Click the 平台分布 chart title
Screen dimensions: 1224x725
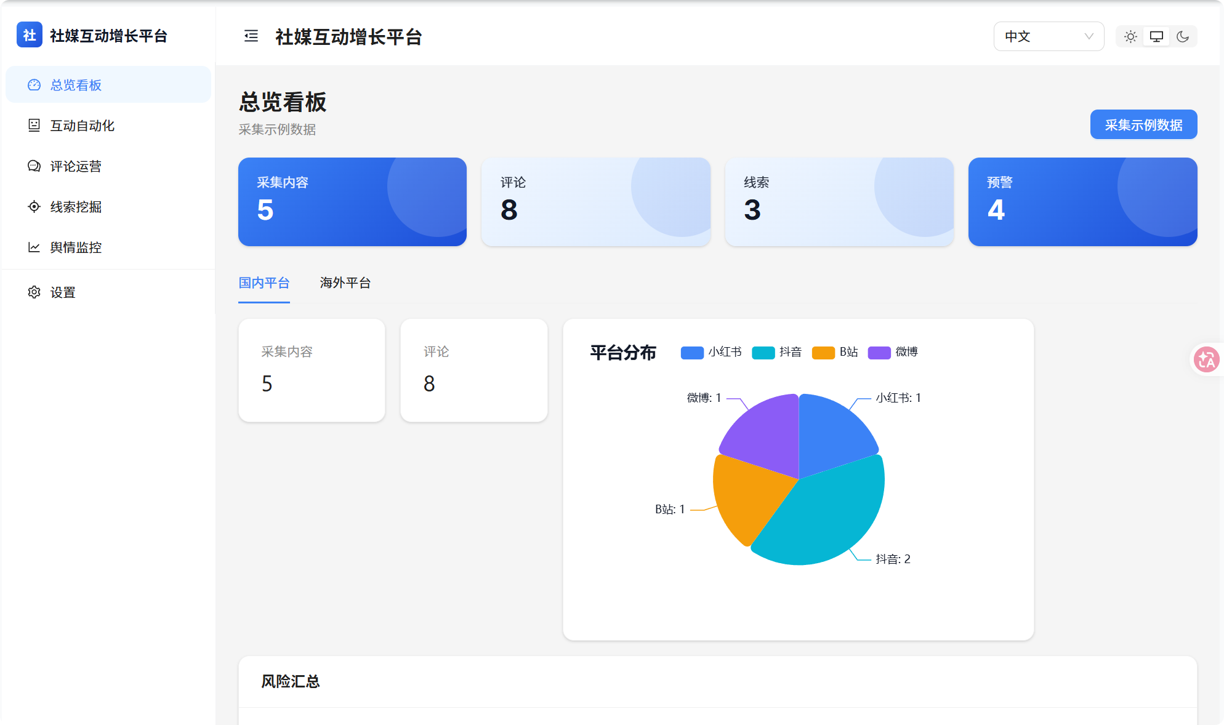click(623, 353)
